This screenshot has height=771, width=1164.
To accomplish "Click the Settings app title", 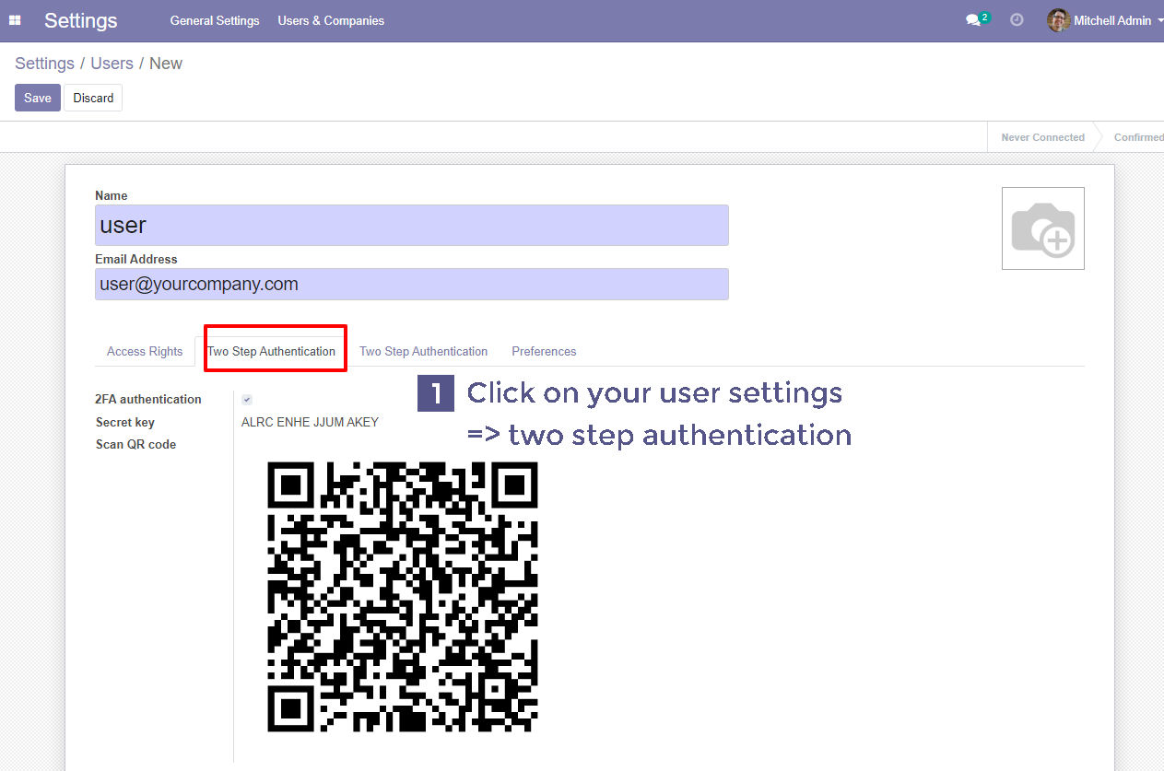I will tap(81, 20).
